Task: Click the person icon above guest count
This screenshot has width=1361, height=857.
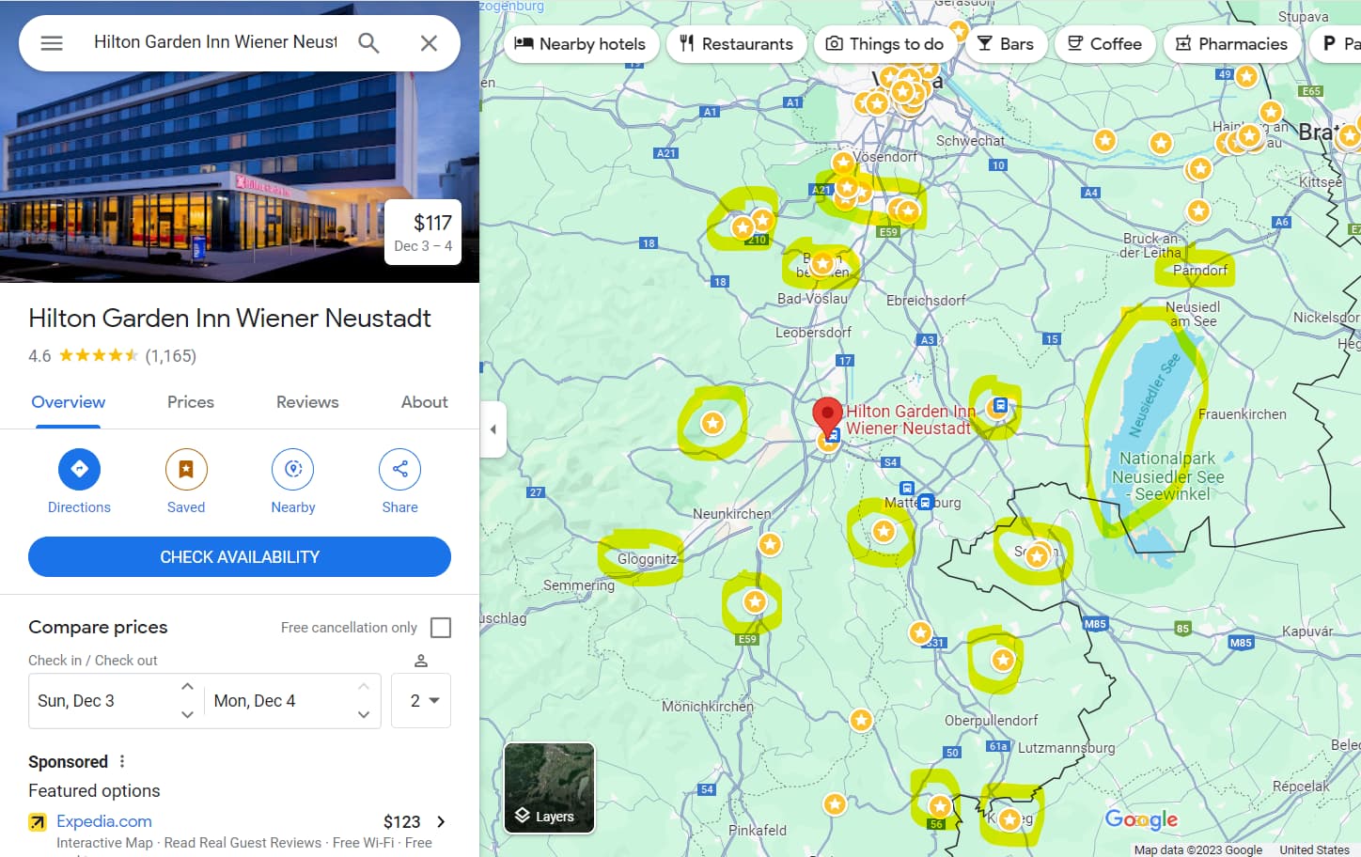Action: (x=421, y=661)
